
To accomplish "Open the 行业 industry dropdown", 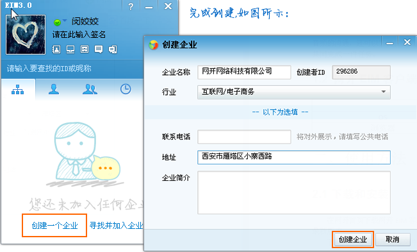I will [x=294, y=92].
